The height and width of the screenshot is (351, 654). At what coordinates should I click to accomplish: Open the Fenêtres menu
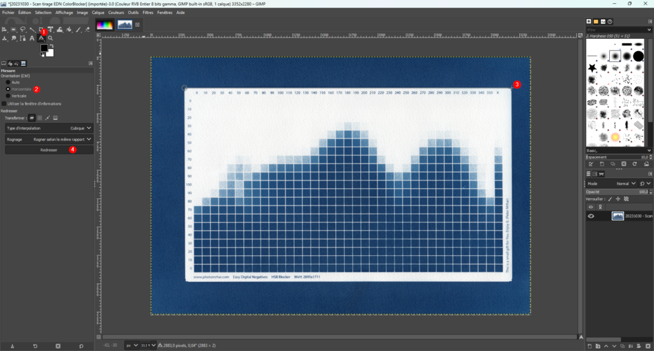click(165, 13)
